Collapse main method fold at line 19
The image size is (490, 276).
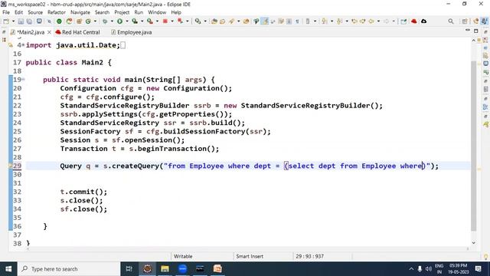click(x=23, y=80)
